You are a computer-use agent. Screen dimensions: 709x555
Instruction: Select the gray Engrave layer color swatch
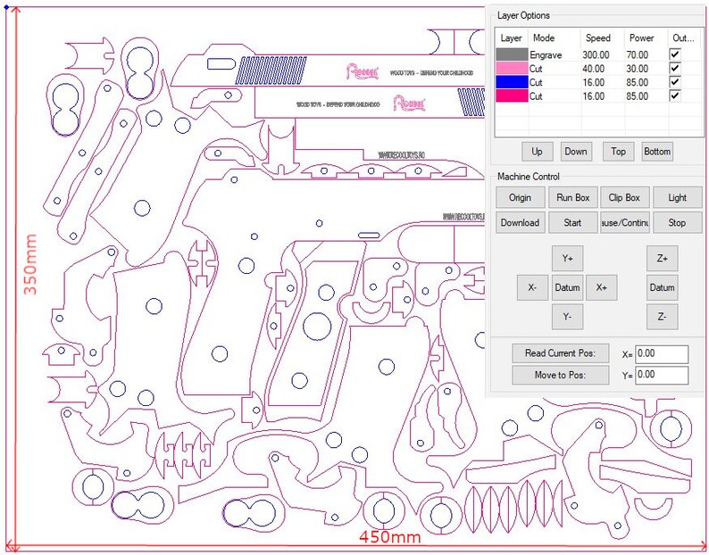tap(512, 54)
